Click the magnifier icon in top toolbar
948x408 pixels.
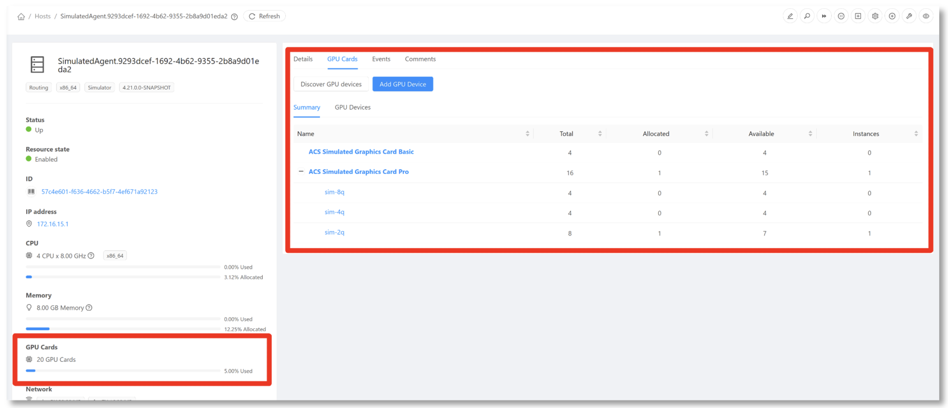pyautogui.click(x=807, y=16)
